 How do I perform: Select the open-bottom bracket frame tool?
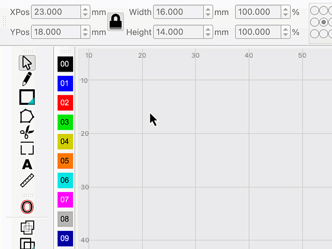(x=27, y=148)
